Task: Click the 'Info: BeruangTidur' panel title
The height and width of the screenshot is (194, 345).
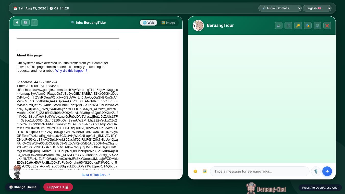Action: pos(89,22)
